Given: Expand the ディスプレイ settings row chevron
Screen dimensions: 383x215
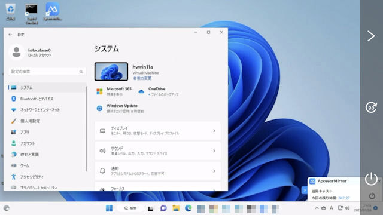Looking at the screenshot, I should [214, 131].
